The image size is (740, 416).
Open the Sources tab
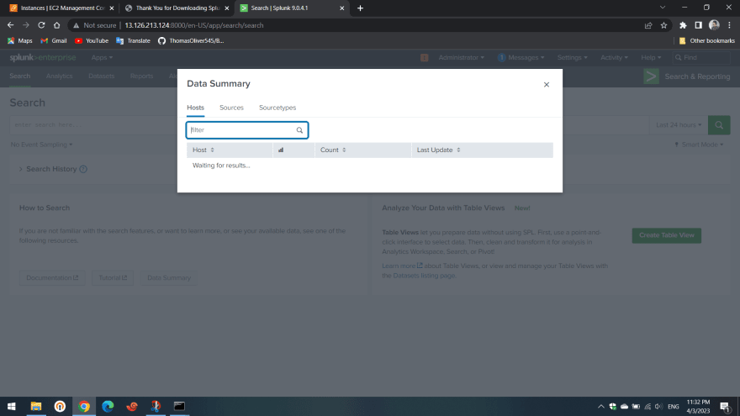tap(231, 108)
